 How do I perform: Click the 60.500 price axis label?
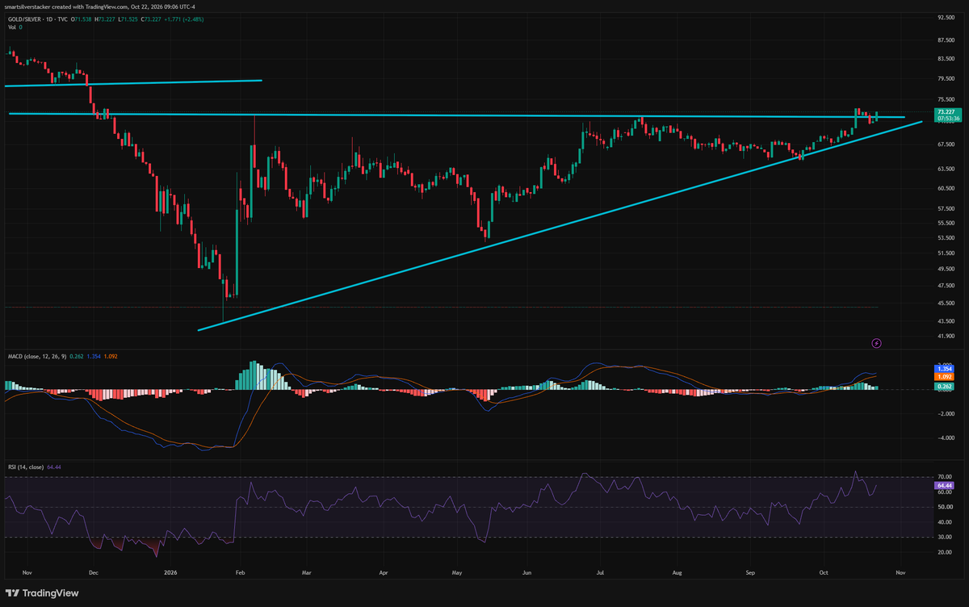point(946,188)
